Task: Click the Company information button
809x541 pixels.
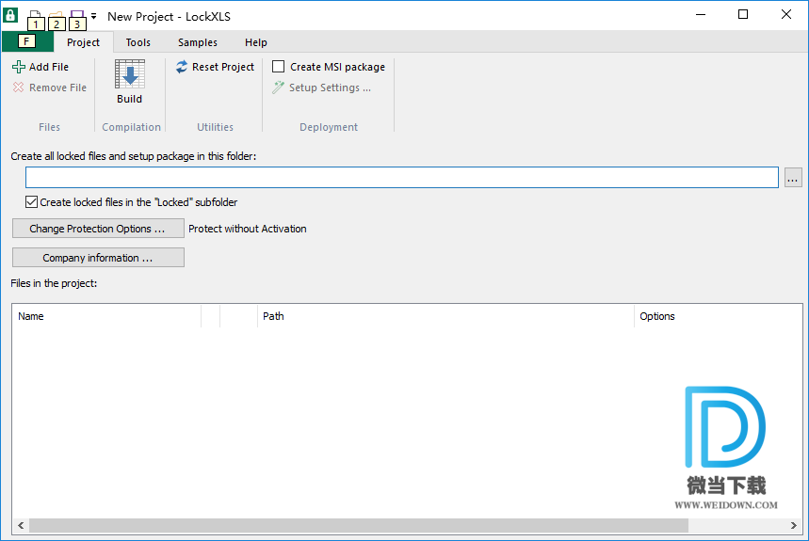Action: point(98,258)
